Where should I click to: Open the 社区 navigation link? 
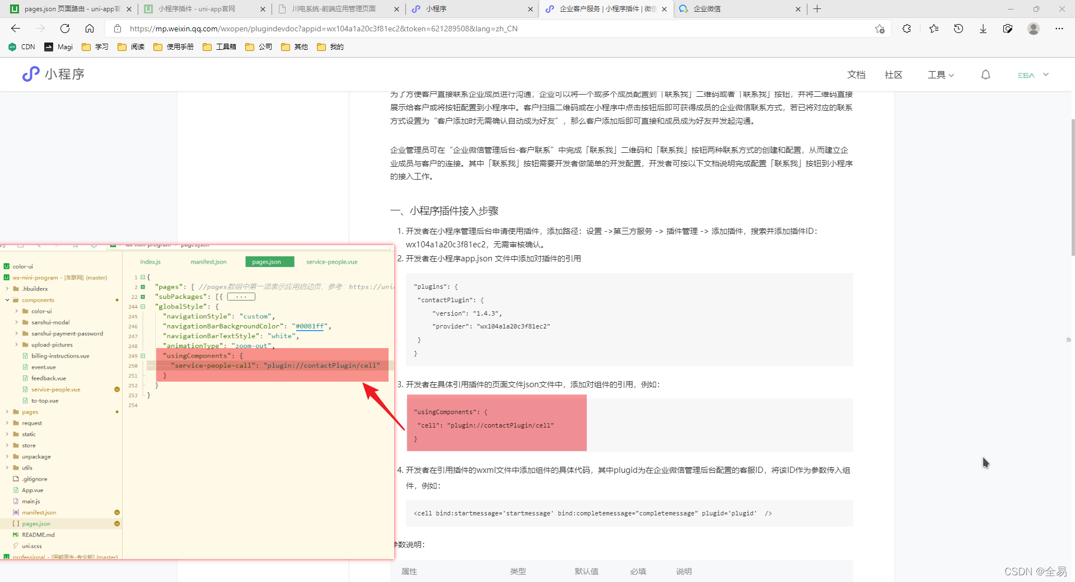[x=894, y=75]
